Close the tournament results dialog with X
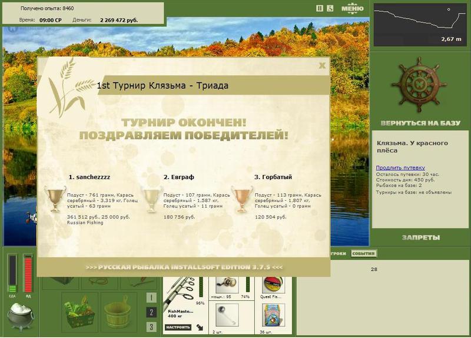 point(322,65)
